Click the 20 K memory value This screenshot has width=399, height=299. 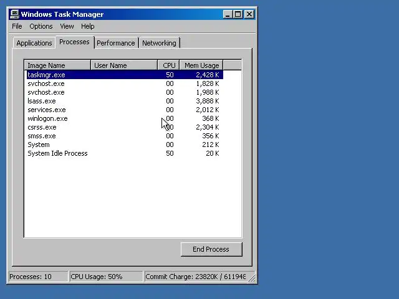point(213,153)
